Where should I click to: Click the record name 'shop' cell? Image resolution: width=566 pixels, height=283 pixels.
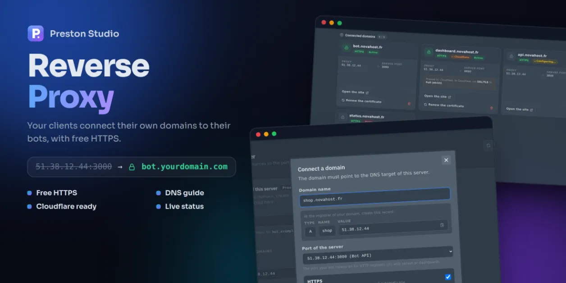pos(327,231)
